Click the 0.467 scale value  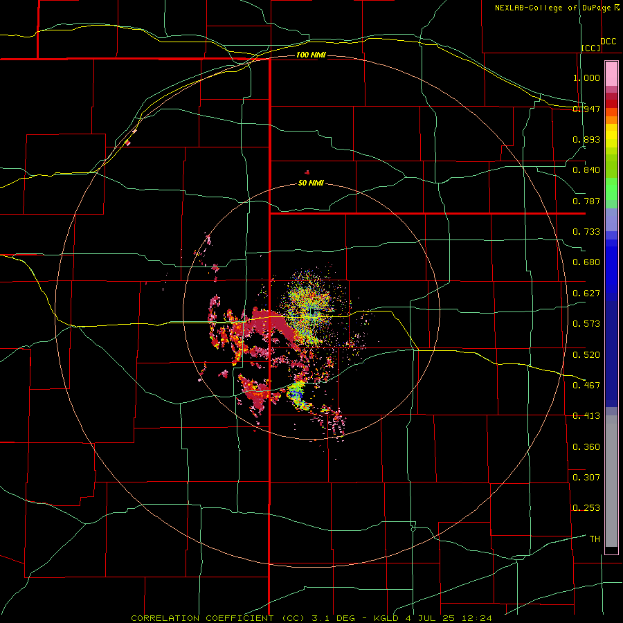pyautogui.click(x=586, y=385)
